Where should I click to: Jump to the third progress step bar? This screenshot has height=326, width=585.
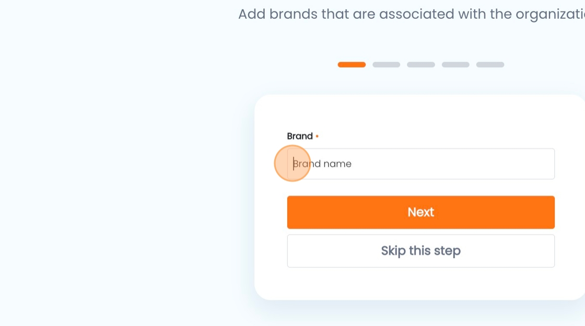tap(421, 65)
